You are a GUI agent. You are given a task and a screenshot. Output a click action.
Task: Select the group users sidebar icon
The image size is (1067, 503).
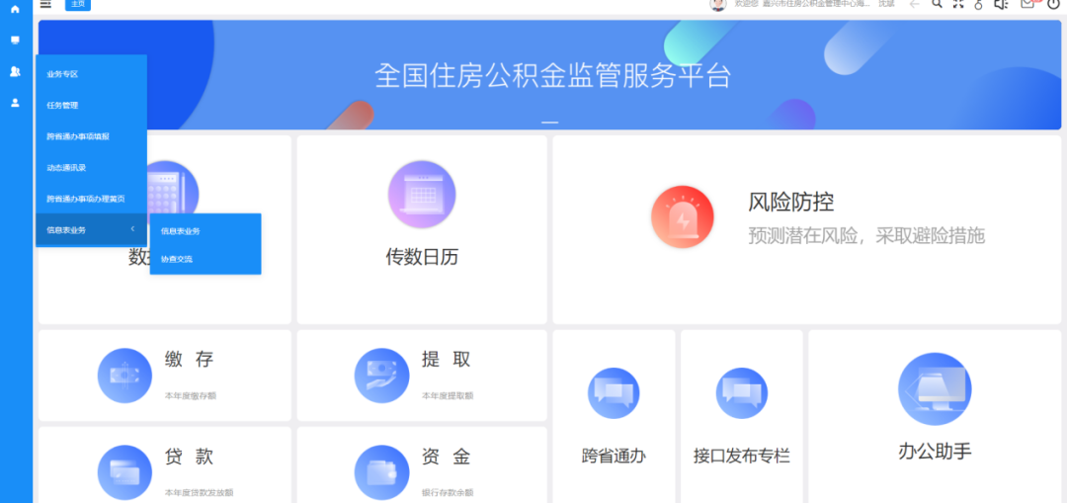tap(15, 71)
